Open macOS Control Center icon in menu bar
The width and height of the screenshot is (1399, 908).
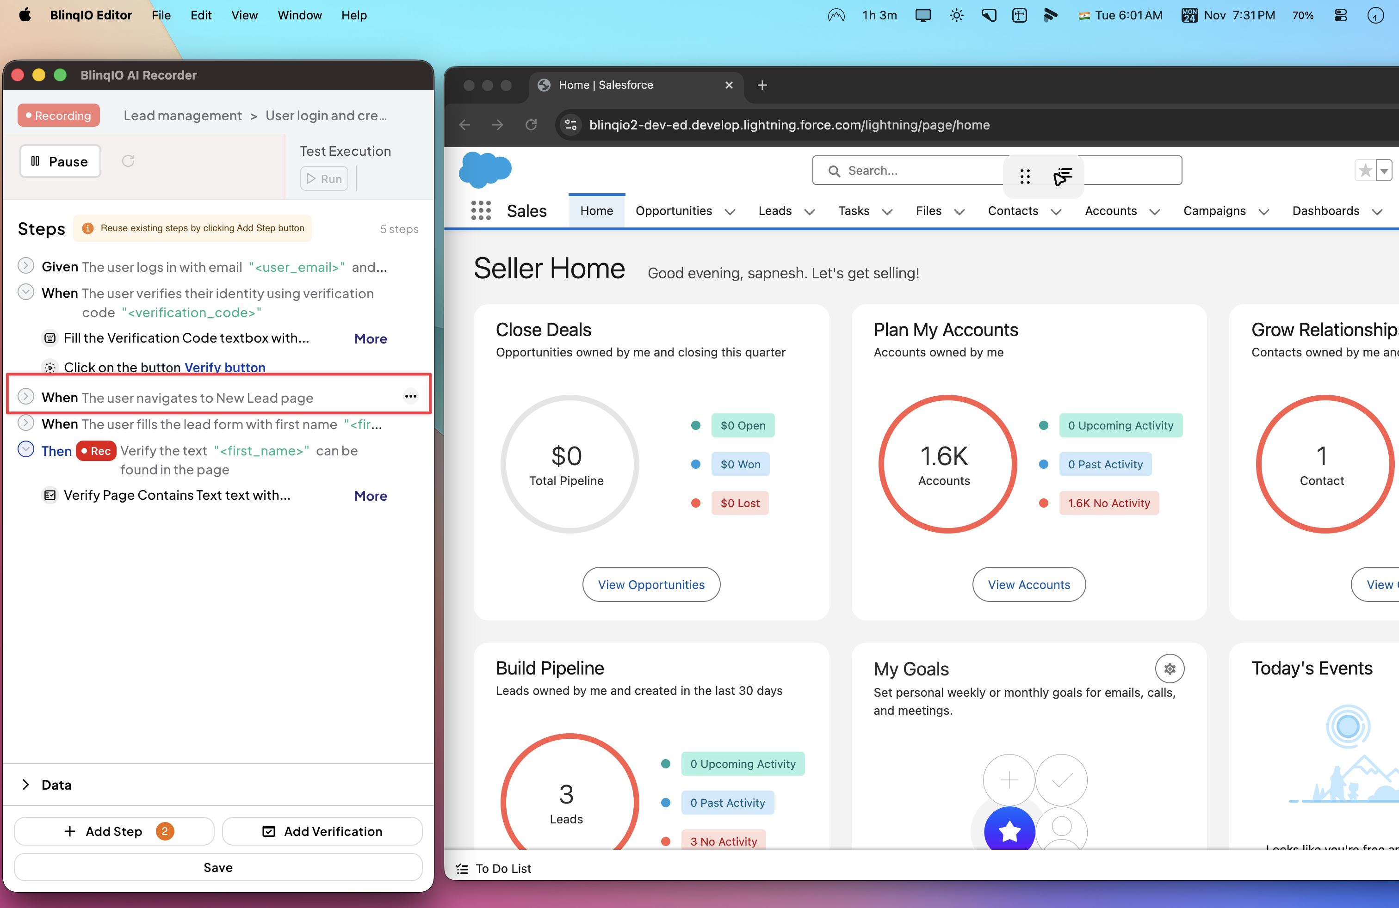[1340, 15]
